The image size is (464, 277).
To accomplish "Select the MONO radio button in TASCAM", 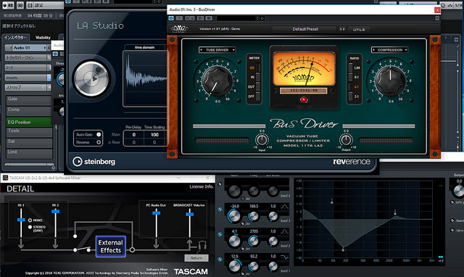I will point(30,220).
